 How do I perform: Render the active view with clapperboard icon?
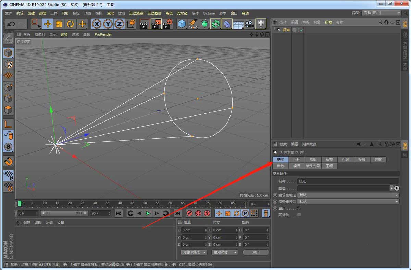click(x=145, y=24)
